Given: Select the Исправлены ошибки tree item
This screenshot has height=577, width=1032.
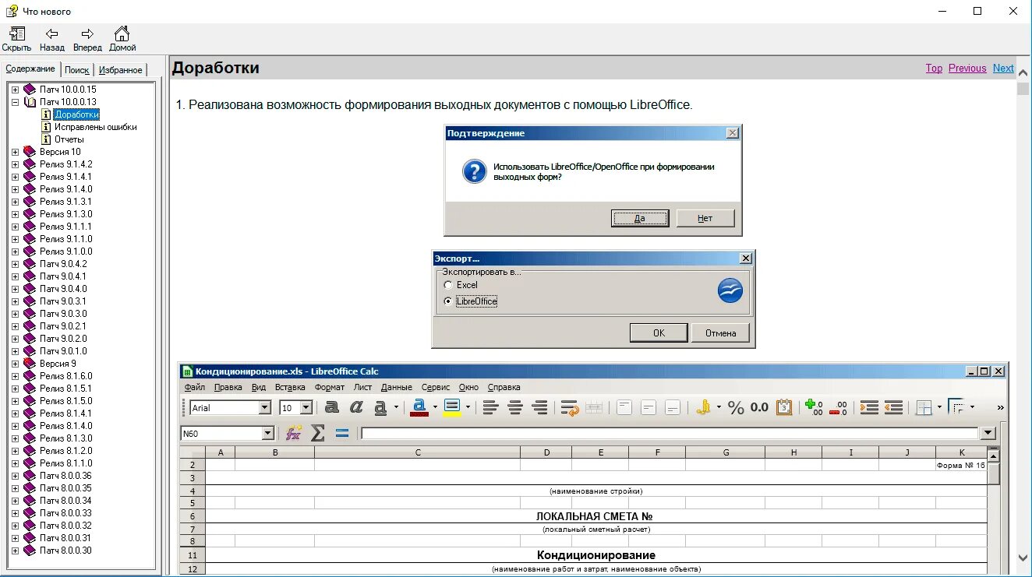Looking at the screenshot, I should (96, 127).
